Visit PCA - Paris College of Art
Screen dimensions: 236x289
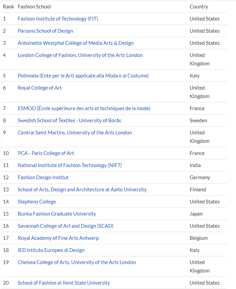point(46,153)
